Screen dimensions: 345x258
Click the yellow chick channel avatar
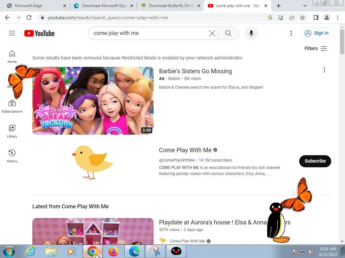click(93, 162)
